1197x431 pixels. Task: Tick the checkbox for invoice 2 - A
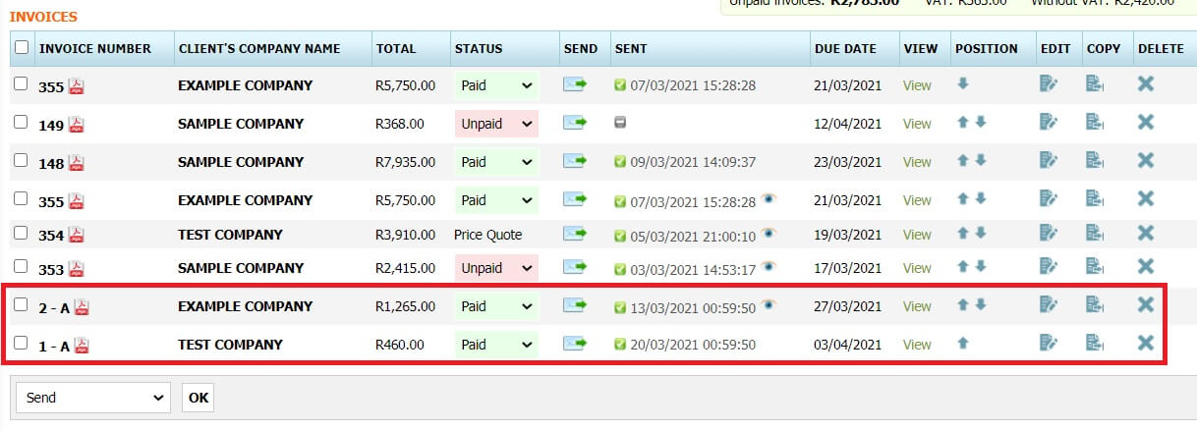[21, 305]
